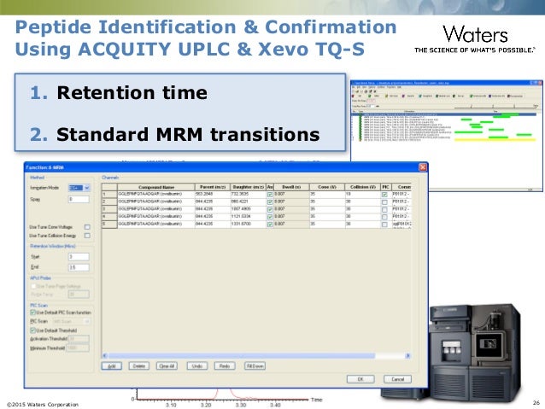Click the Undo button
Screen dimensions: 545x409
coord(197,366)
